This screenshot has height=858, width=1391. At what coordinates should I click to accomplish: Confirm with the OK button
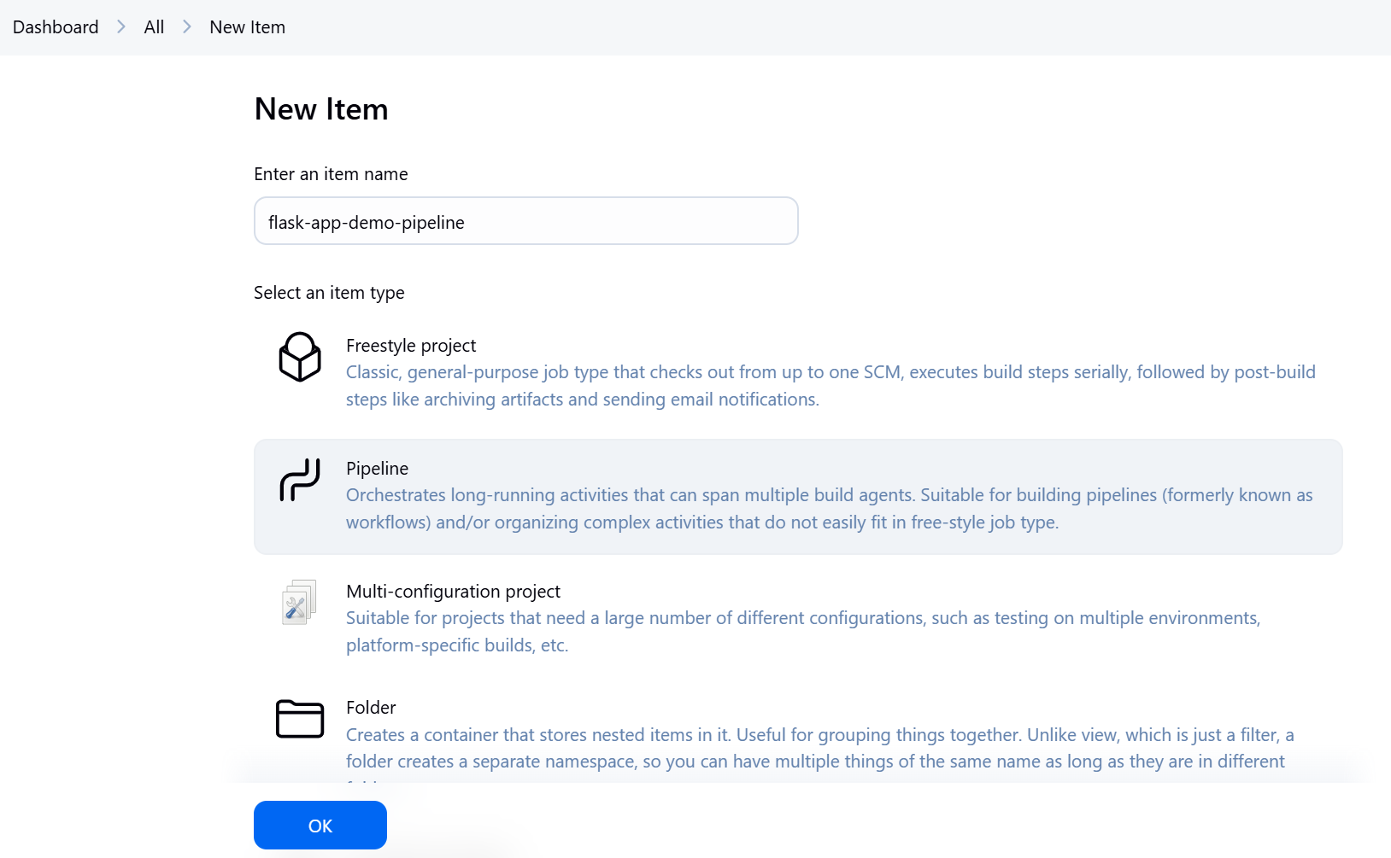pos(320,826)
